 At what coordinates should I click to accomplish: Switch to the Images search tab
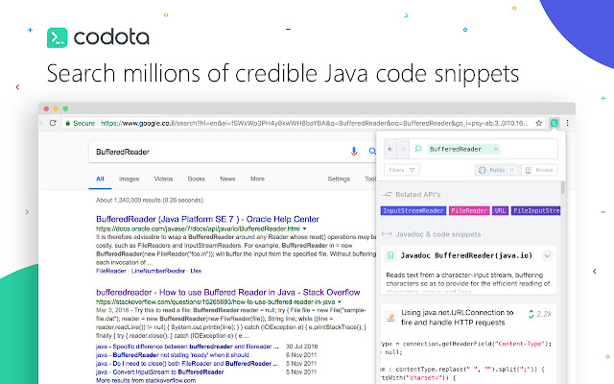tap(129, 179)
